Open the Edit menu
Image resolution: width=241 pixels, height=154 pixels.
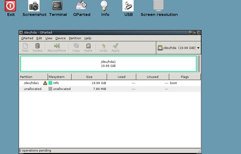tap(39, 38)
